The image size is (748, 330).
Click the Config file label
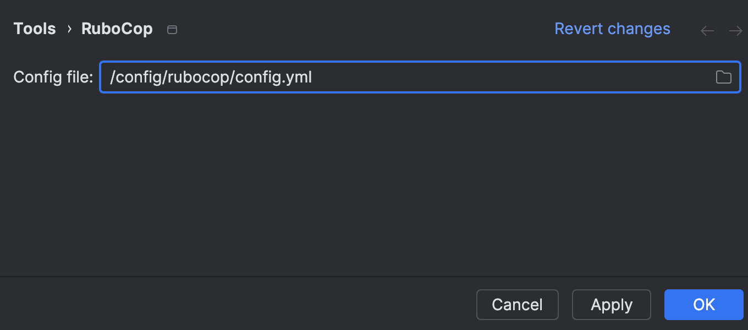pos(53,77)
